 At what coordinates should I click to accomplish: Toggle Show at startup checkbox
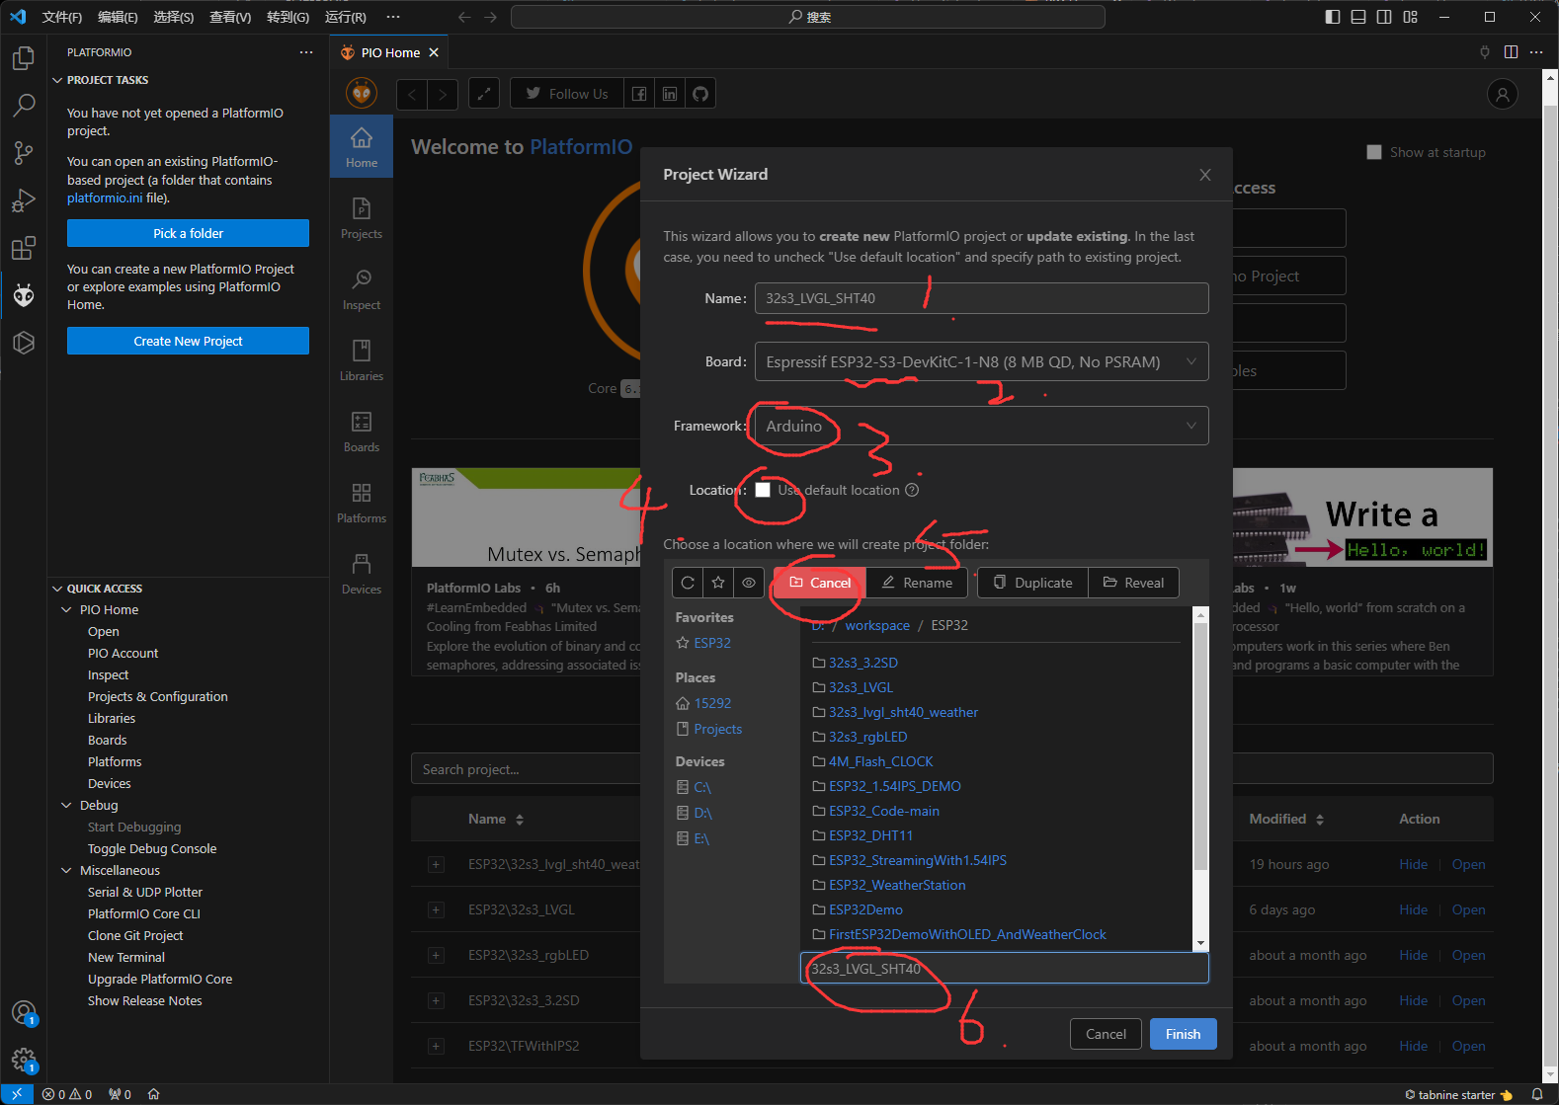[x=1374, y=152]
